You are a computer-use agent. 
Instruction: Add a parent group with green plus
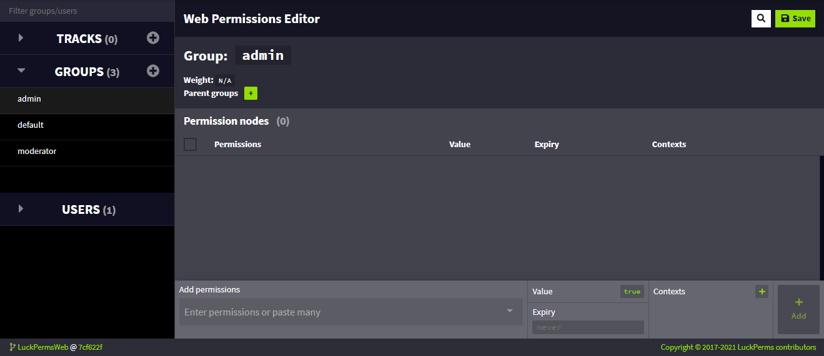point(251,94)
